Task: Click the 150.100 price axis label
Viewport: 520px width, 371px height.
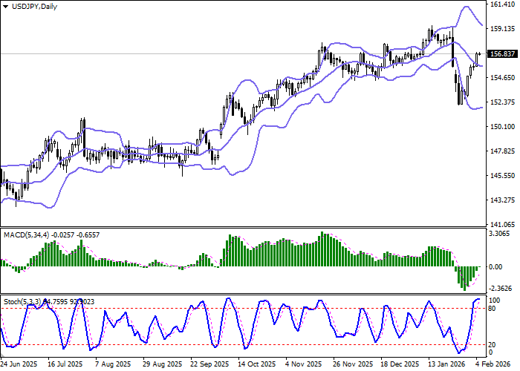Action: point(504,127)
